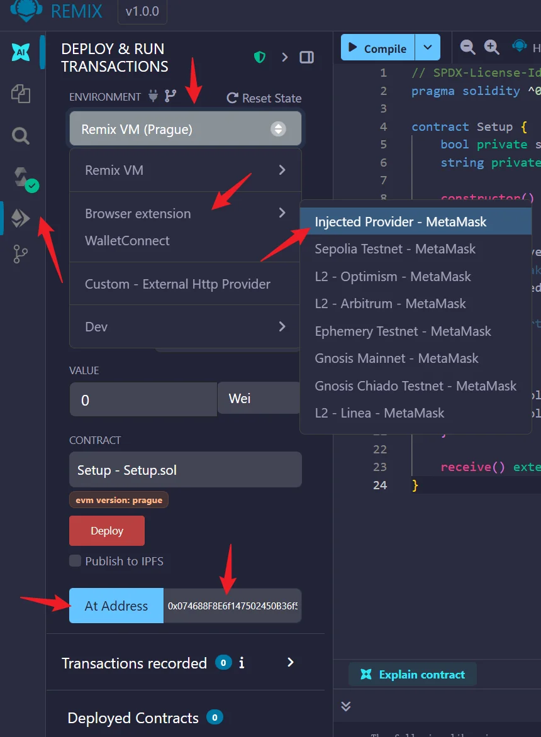Open the Wei unit dropdown
Screen dimensions: 541x737
click(259, 399)
